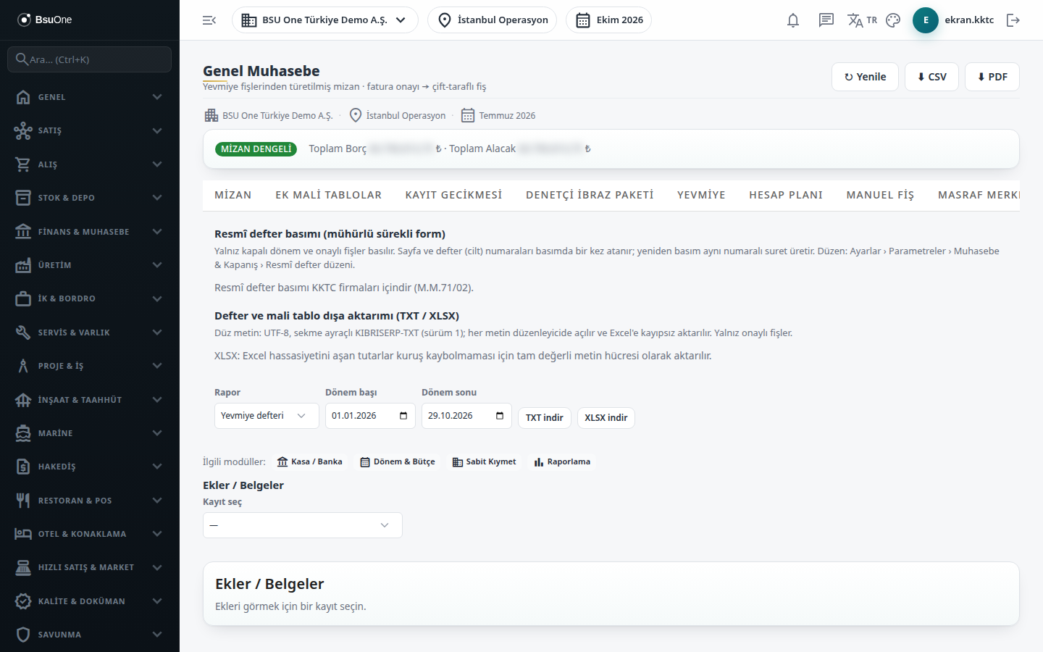Open date picker of Dönem başı
Image resolution: width=1043 pixels, height=652 pixels.
tap(403, 416)
